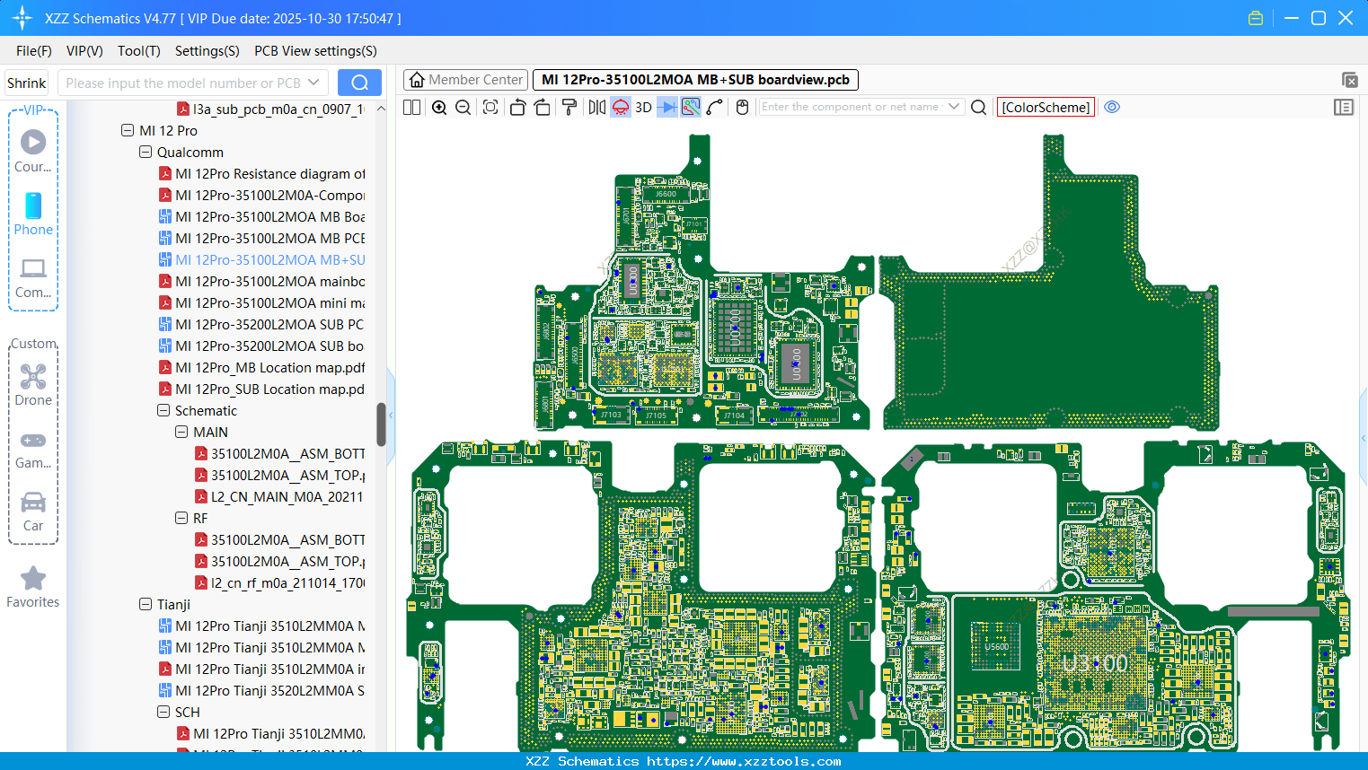
Task: Switch to 3D board view
Action: click(642, 107)
